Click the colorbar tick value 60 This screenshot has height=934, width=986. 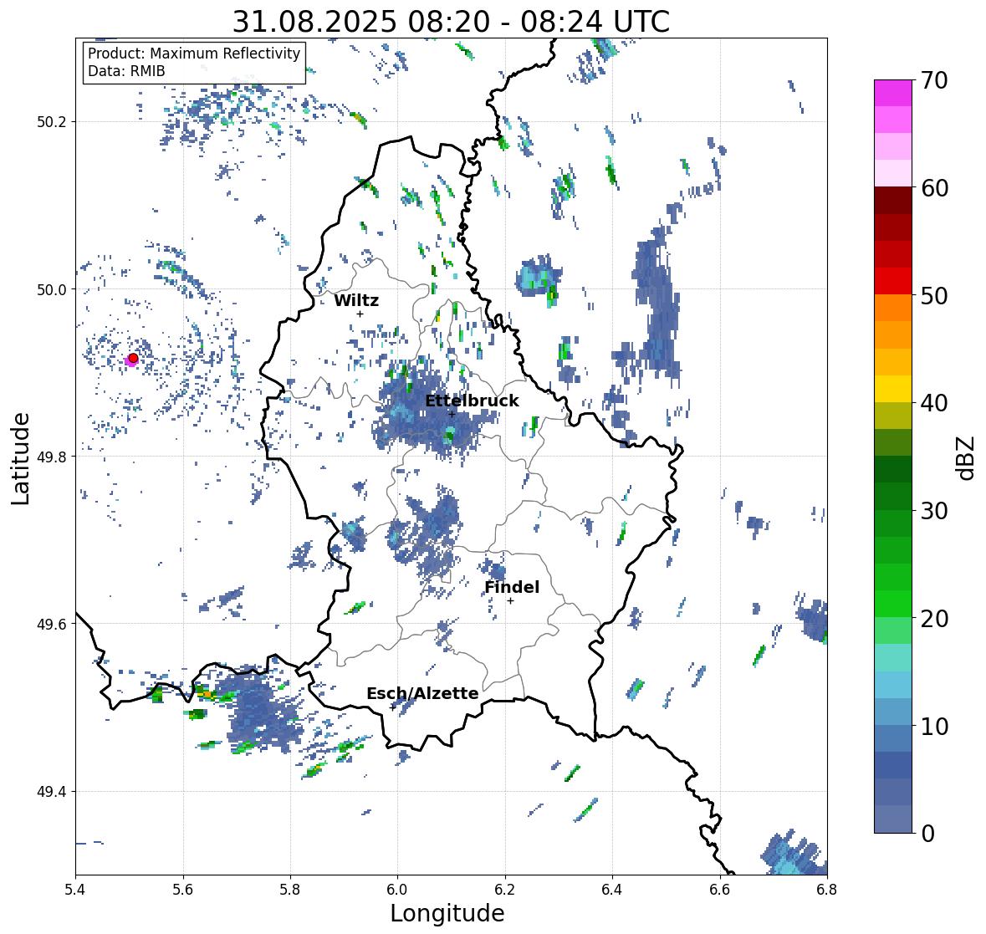pyautogui.click(x=934, y=188)
